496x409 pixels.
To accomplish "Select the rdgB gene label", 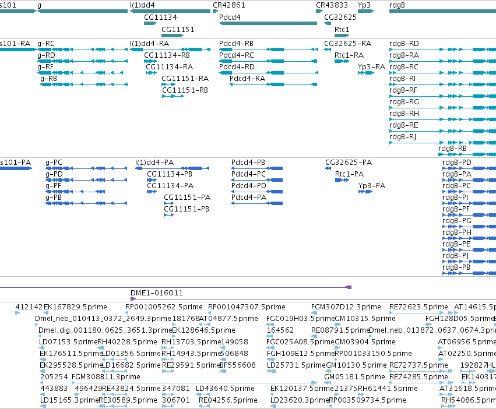I will click(397, 5).
